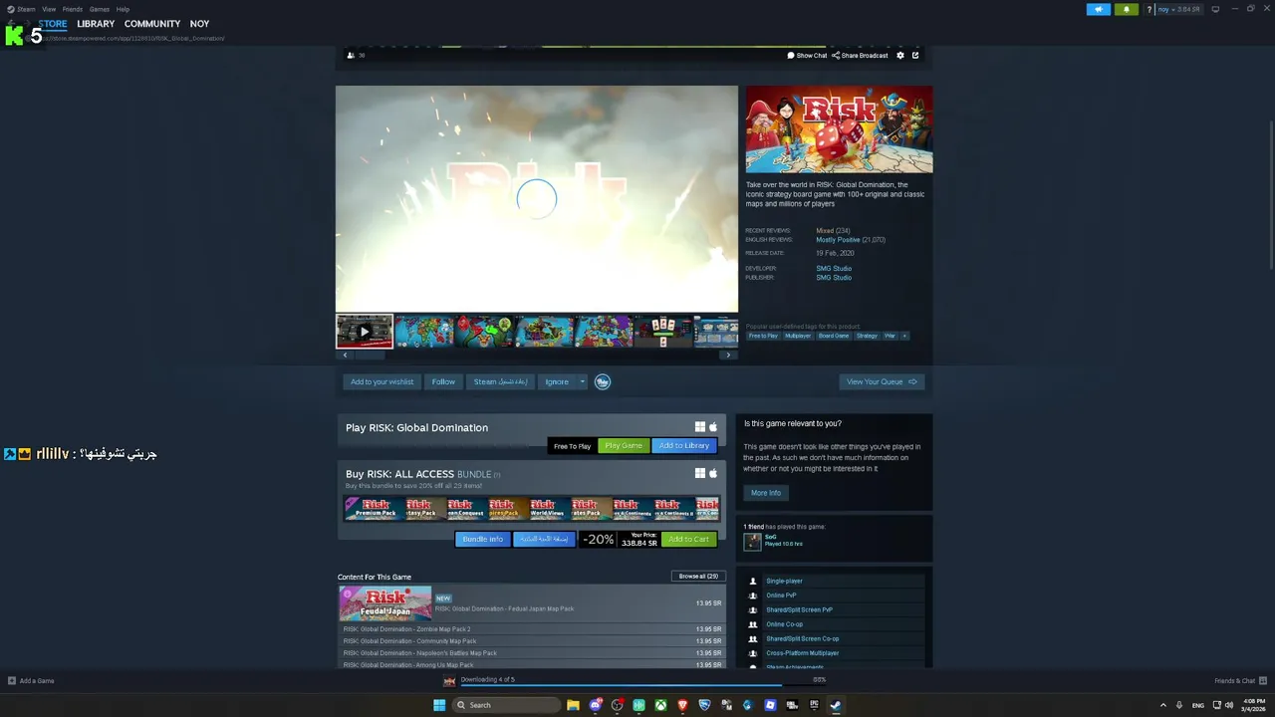Expand the tags plus button
Screen dimensions: 1275x717
[x=904, y=336]
